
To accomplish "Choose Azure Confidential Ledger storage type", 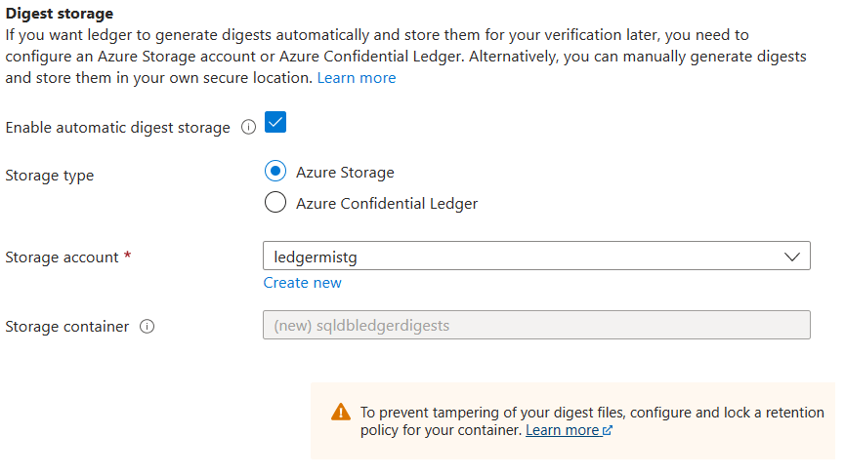I will pyautogui.click(x=276, y=203).
